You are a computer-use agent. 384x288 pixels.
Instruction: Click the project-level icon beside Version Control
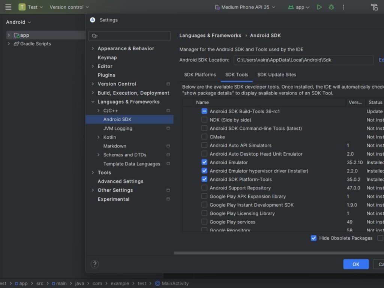click(168, 84)
